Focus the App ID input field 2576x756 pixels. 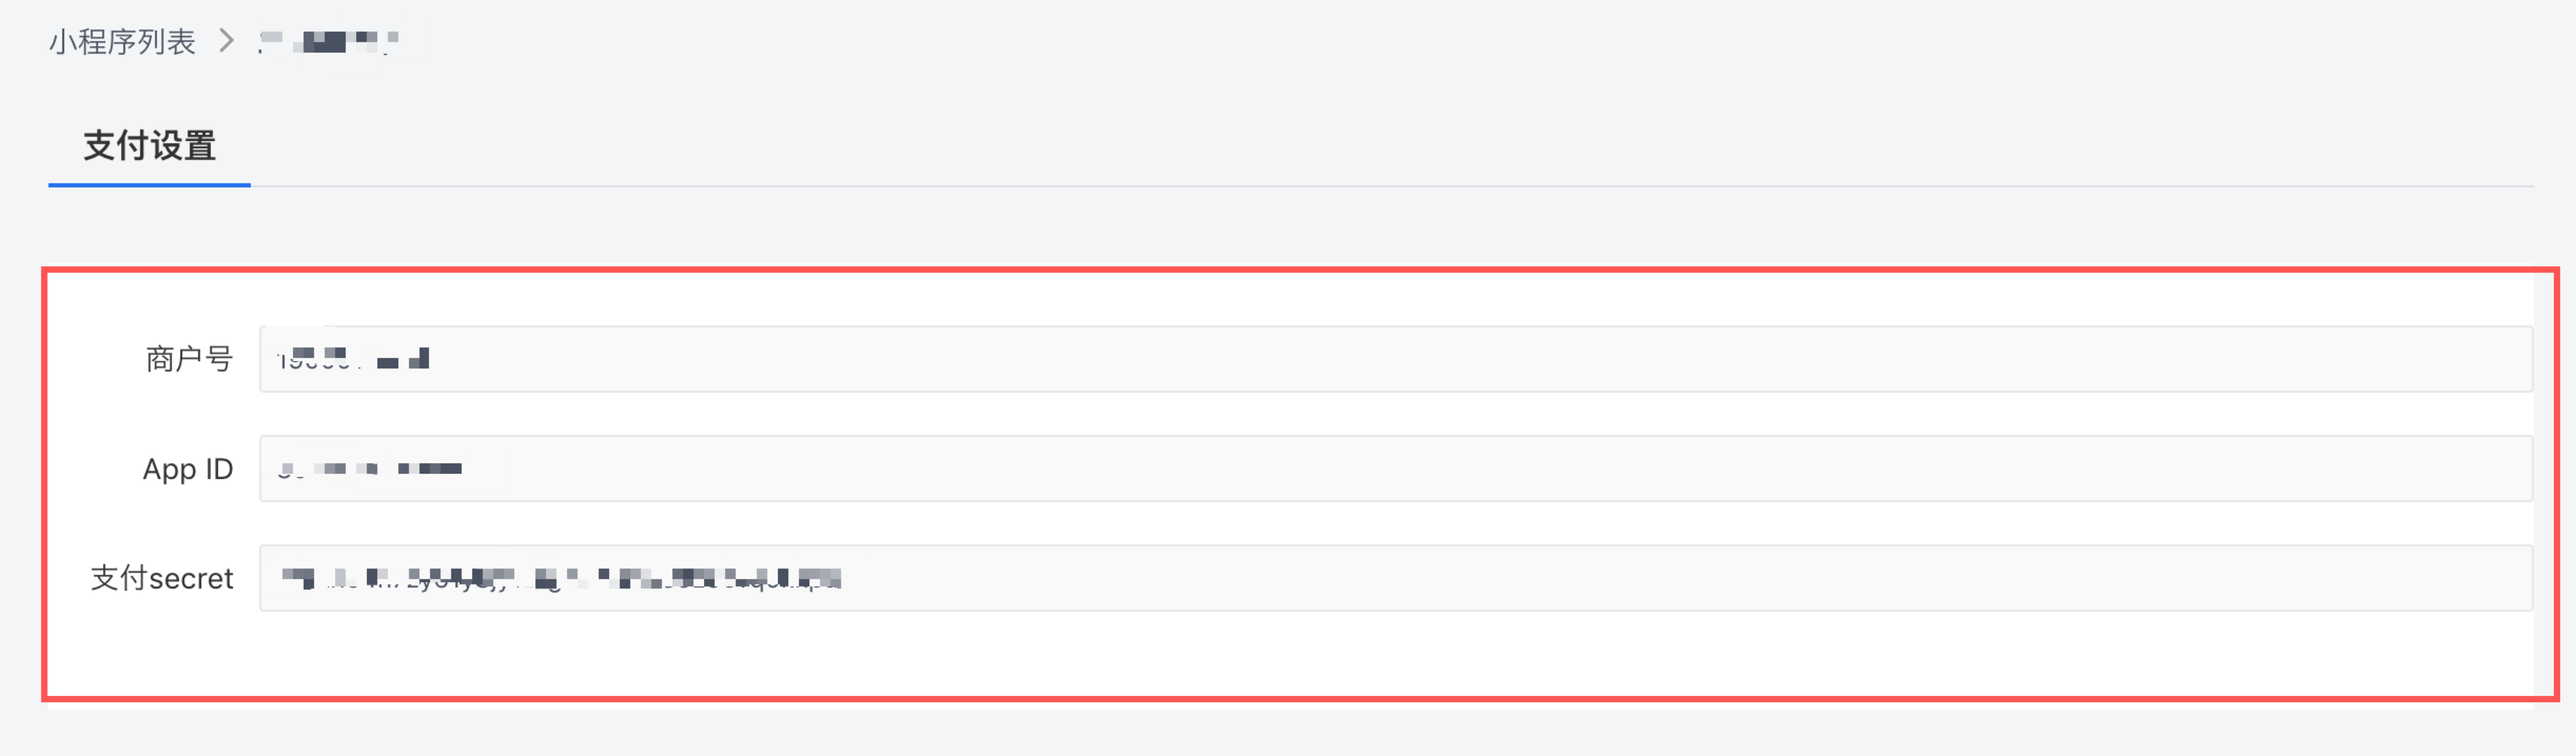1396,469
